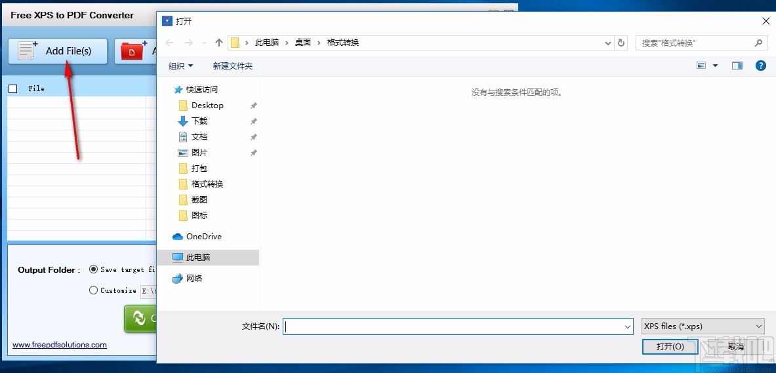Screen dimensions: 776x373
Task: Click the pin icon beside 图片
Action: 253,153
